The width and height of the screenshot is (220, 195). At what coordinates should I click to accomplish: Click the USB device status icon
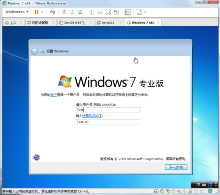point(191,191)
